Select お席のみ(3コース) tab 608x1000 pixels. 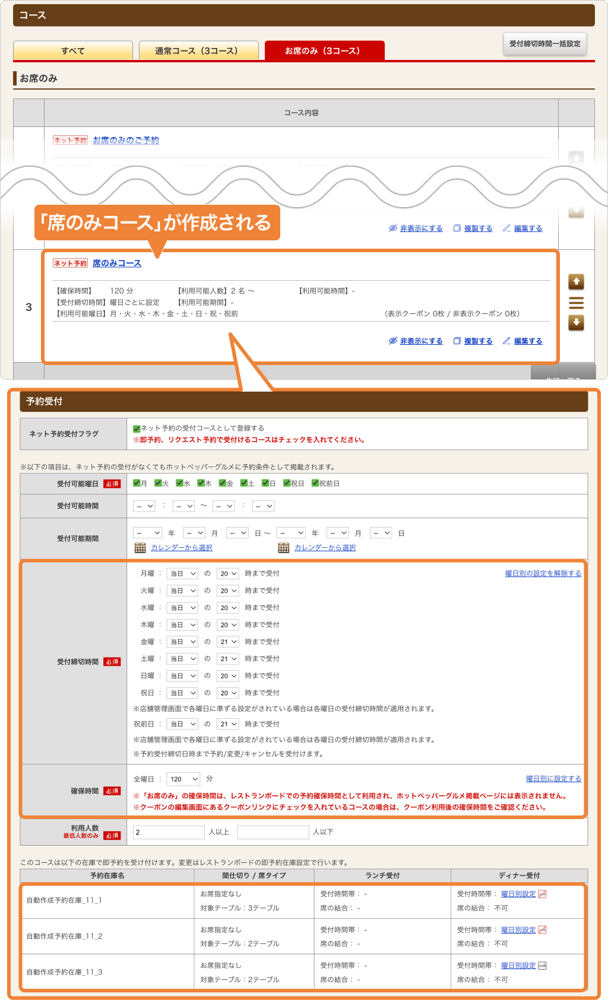[x=325, y=50]
